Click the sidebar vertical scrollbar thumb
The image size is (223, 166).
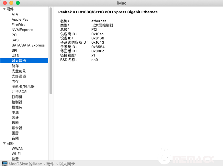[51, 51]
